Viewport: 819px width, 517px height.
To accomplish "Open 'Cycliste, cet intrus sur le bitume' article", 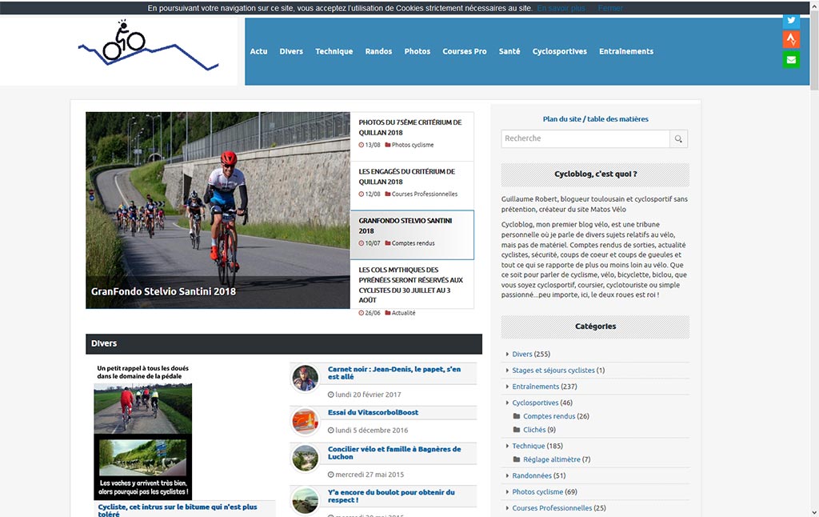I will [x=178, y=511].
